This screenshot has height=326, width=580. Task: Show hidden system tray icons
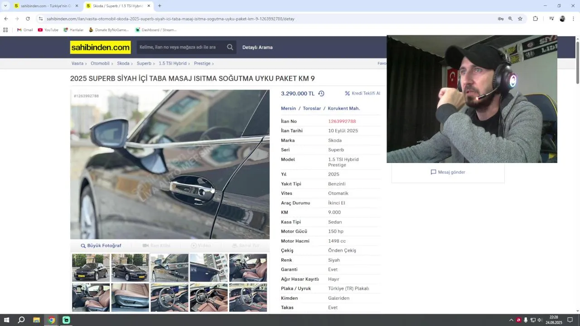point(511,320)
